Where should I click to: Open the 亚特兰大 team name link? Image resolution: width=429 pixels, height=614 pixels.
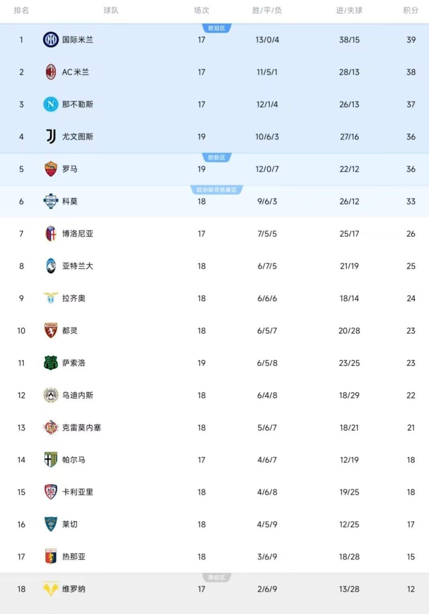coord(77,266)
